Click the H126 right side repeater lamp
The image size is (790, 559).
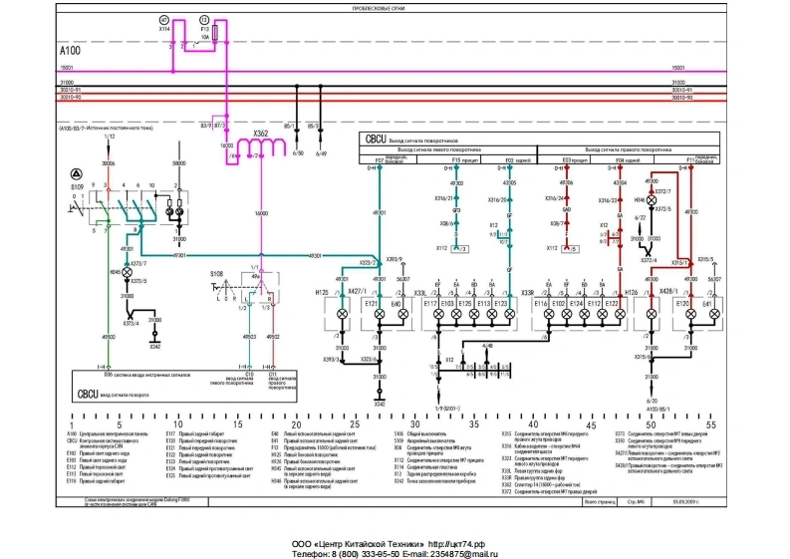pyautogui.click(x=650, y=315)
